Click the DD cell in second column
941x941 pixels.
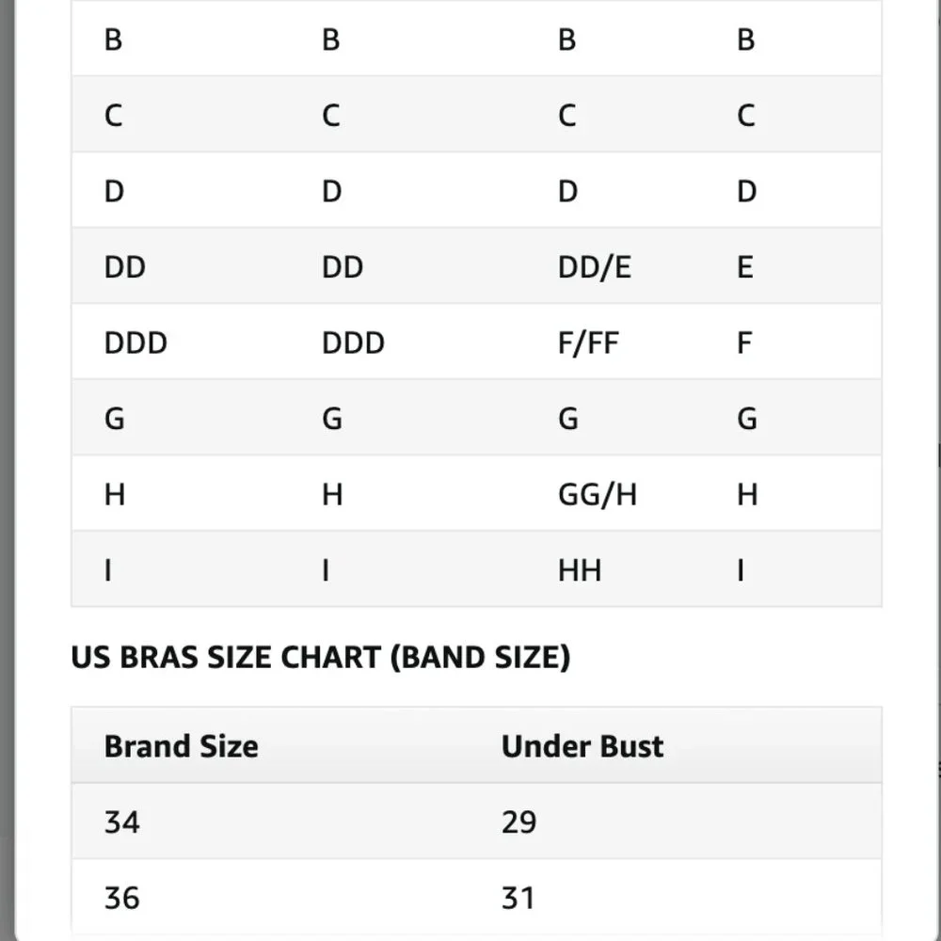click(x=343, y=267)
